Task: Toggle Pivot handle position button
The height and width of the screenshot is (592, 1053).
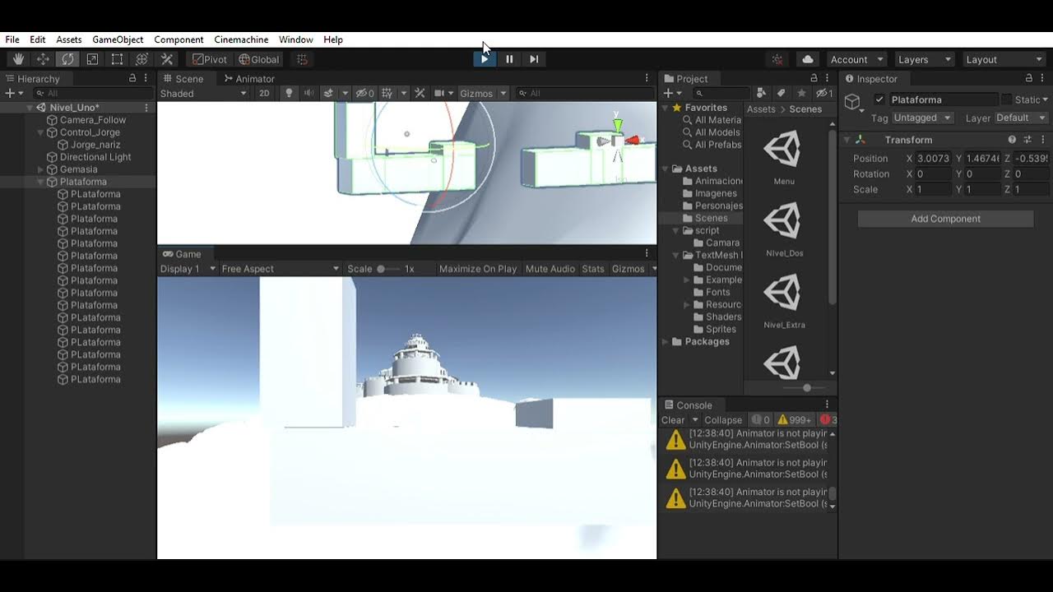Action: point(210,59)
